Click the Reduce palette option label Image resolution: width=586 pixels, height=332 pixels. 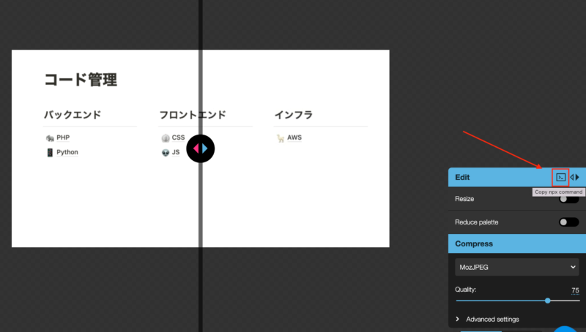pyautogui.click(x=477, y=222)
